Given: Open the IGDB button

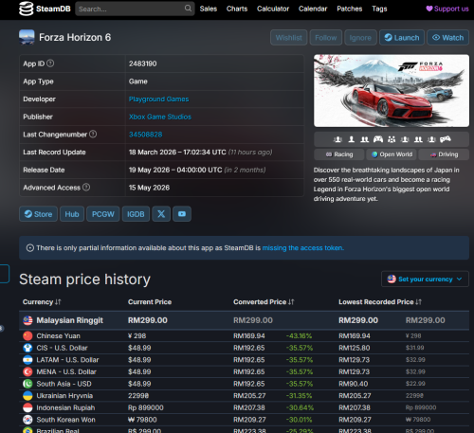Looking at the screenshot, I should pyautogui.click(x=136, y=214).
